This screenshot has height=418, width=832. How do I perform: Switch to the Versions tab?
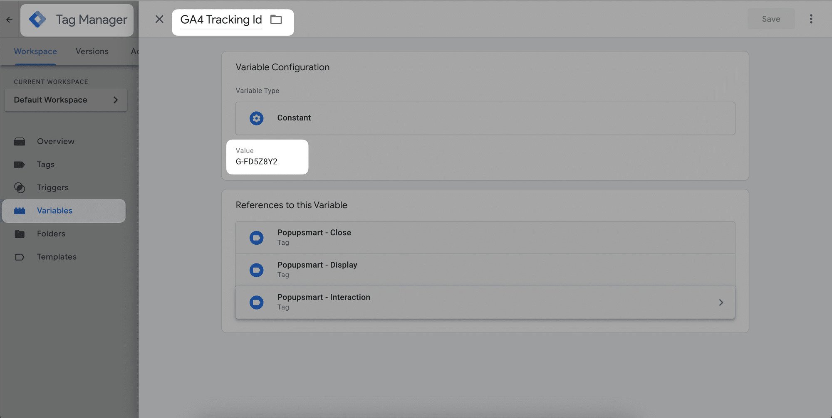click(92, 52)
